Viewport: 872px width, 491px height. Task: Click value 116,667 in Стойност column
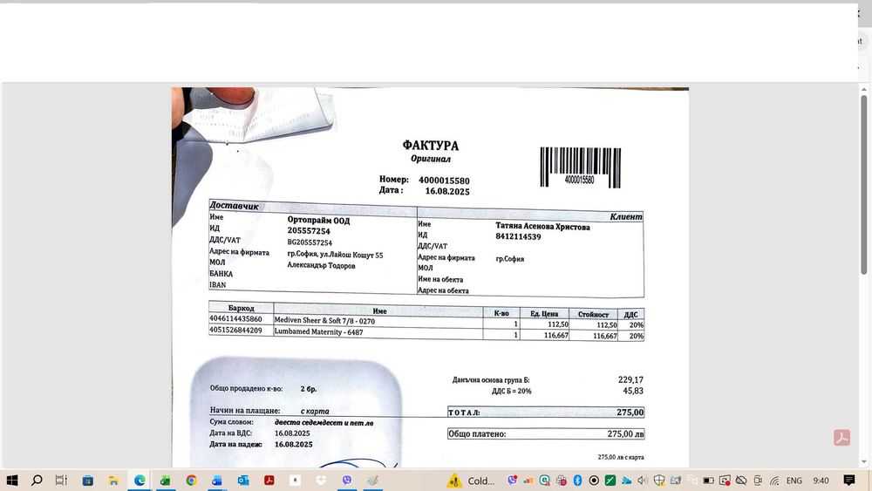pyautogui.click(x=605, y=336)
